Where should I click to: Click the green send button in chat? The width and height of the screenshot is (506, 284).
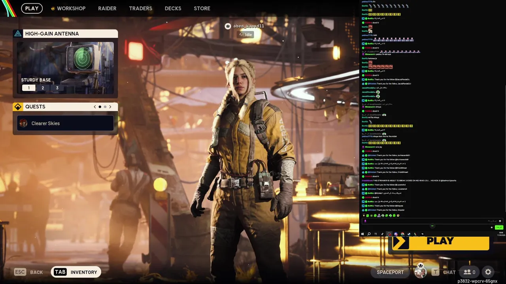click(x=499, y=227)
